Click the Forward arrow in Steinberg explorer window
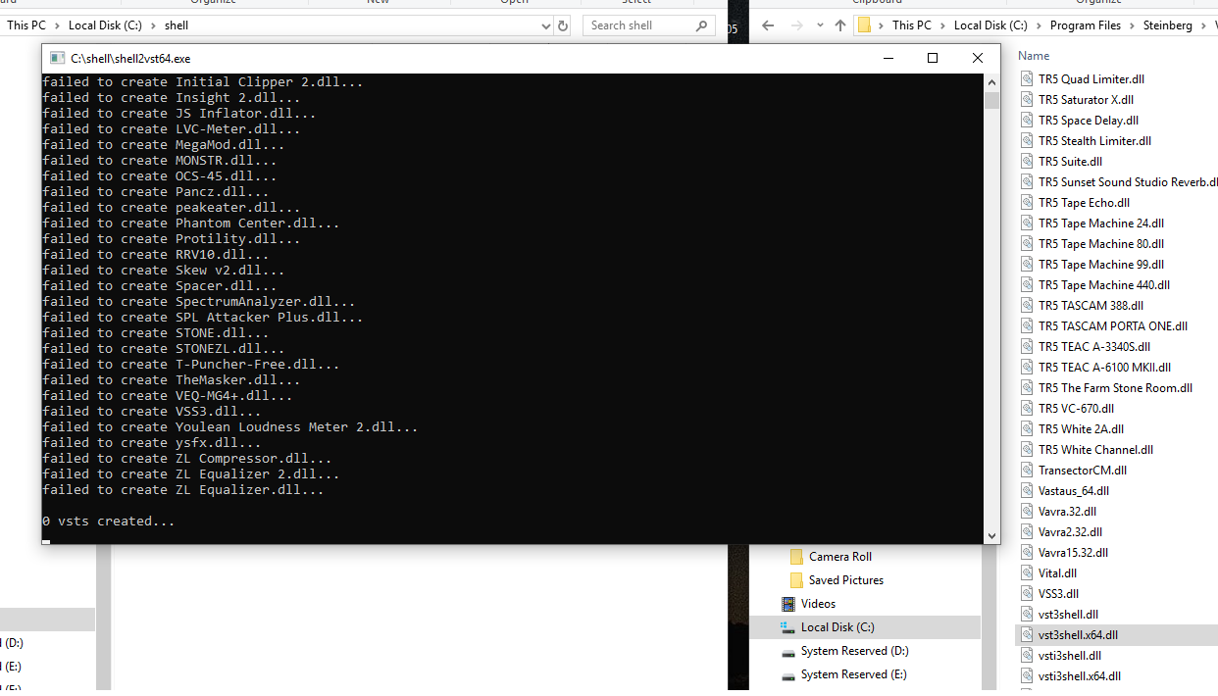 coord(796,25)
